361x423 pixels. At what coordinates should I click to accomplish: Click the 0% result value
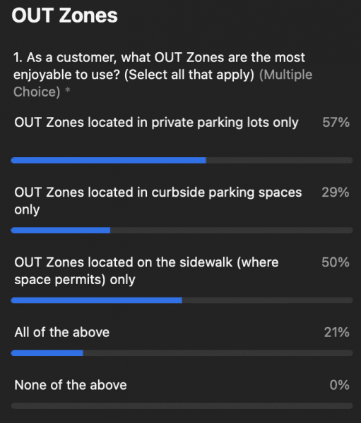click(x=339, y=385)
